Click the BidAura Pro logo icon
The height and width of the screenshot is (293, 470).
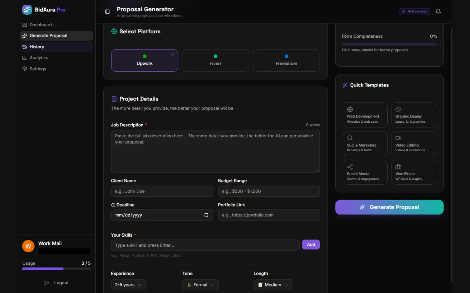[x=27, y=10]
